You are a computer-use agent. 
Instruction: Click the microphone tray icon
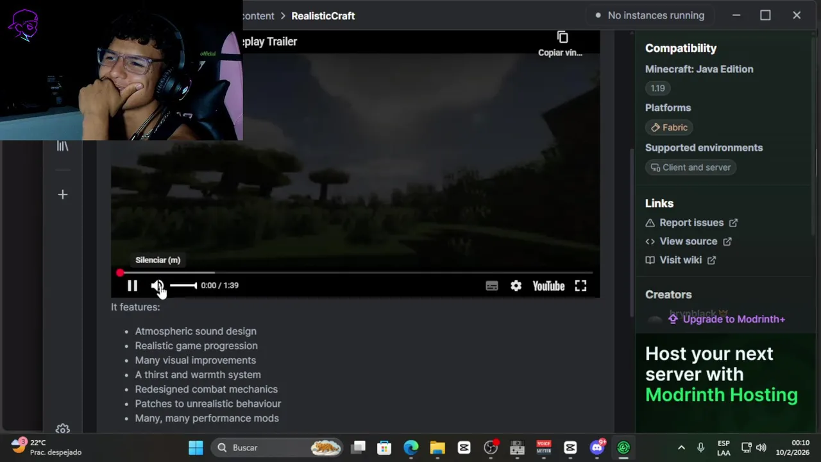700,448
